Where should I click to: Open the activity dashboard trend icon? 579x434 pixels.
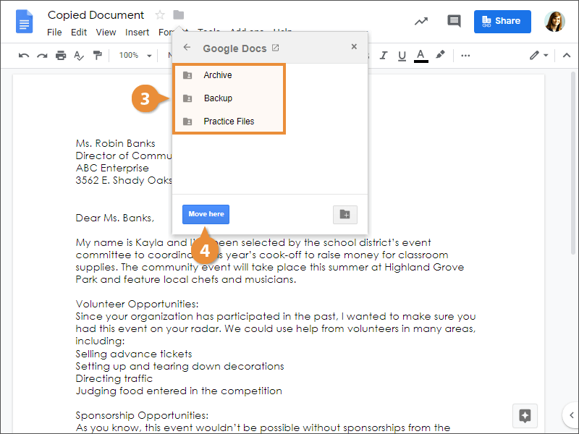click(421, 22)
